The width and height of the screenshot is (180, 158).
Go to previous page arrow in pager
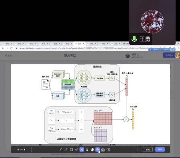tap(18, 150)
